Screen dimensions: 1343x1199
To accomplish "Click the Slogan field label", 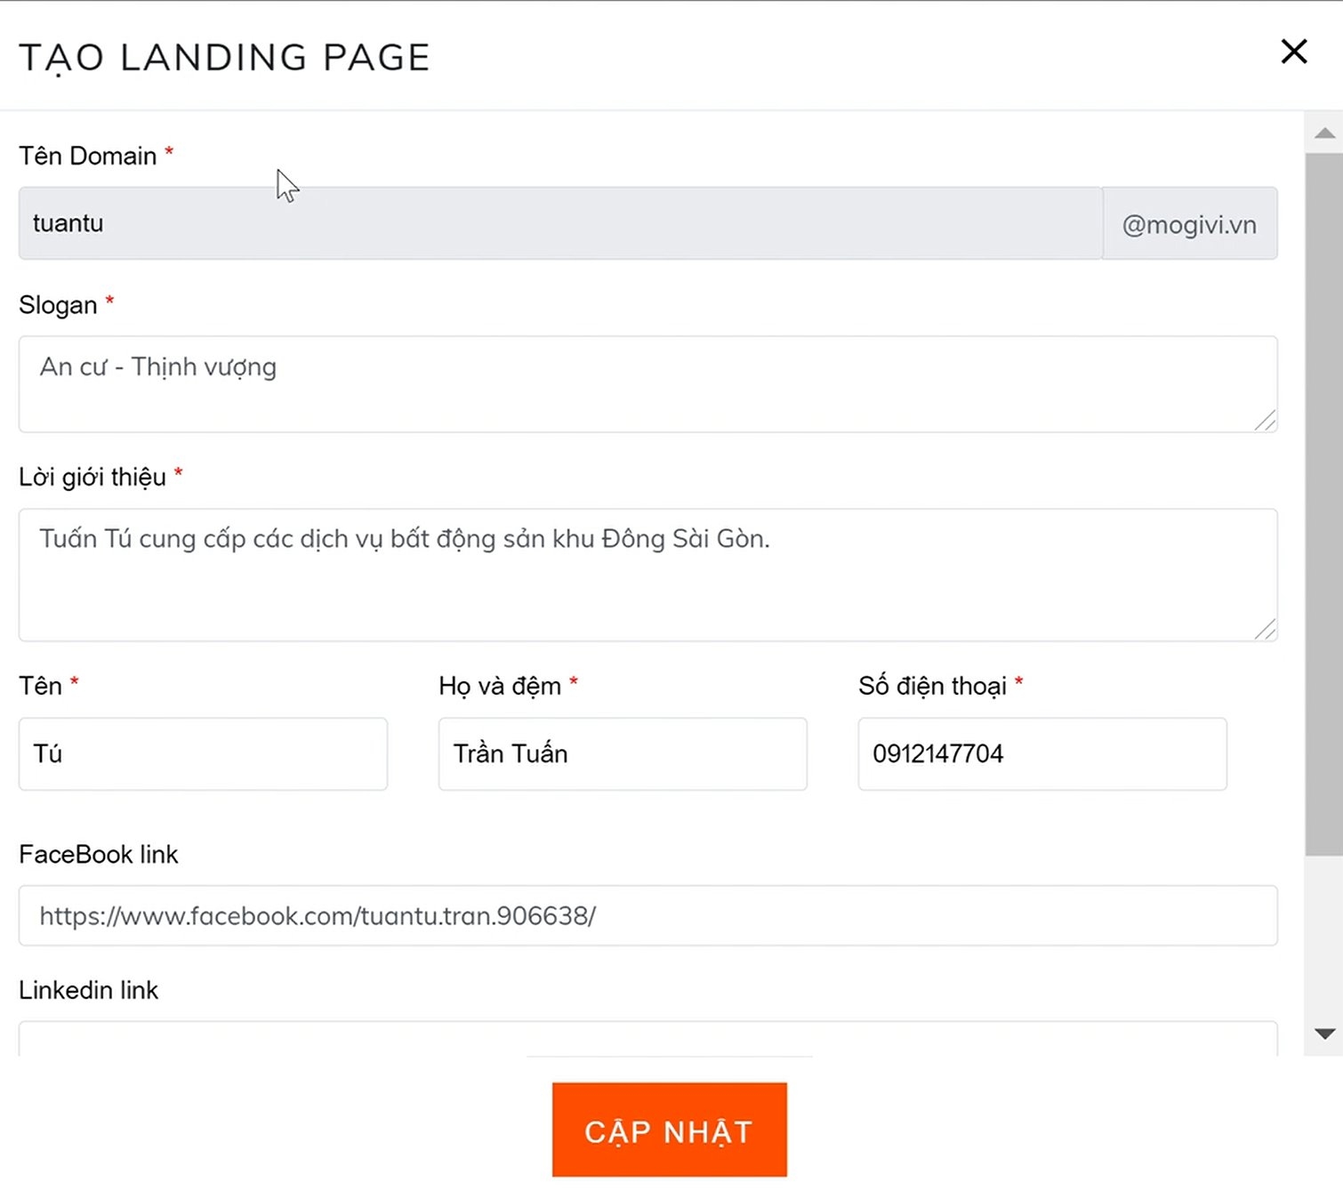I will click(58, 305).
